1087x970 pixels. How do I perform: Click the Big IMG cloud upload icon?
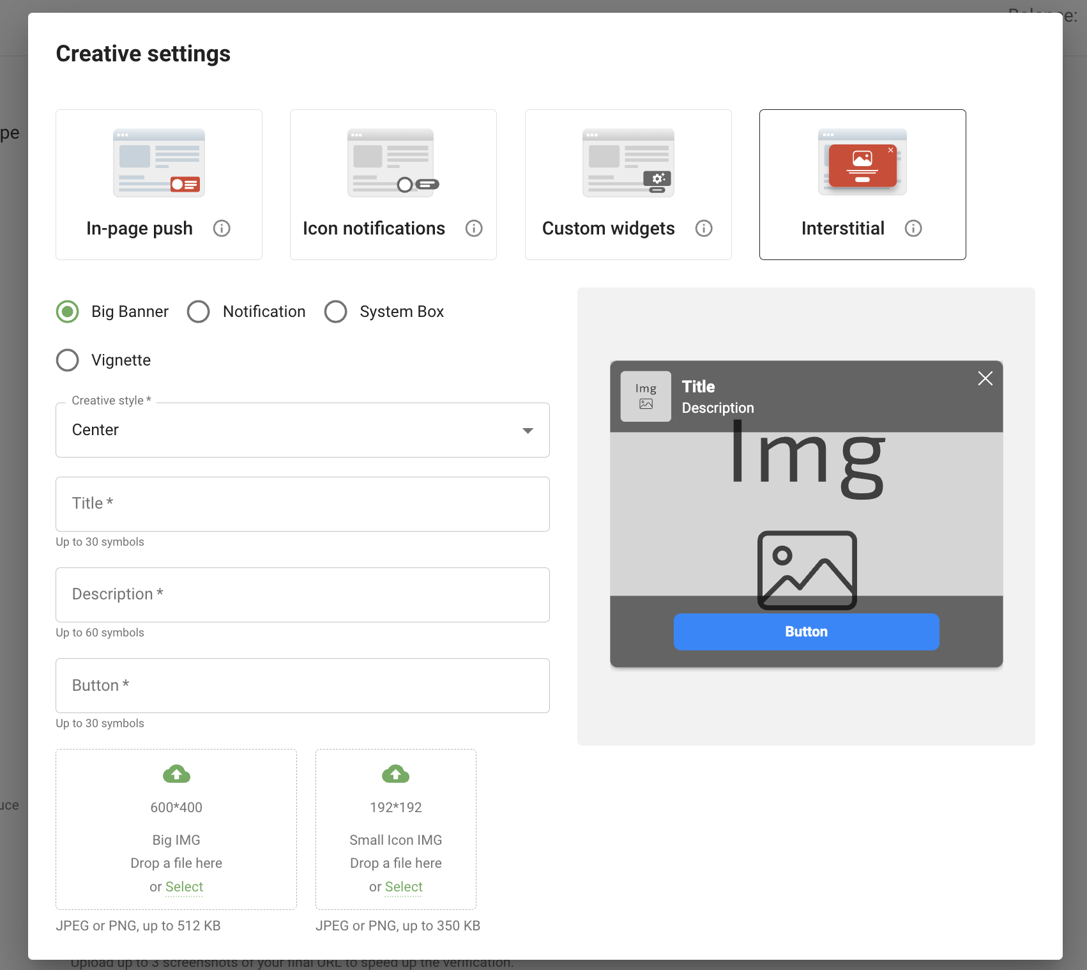pyautogui.click(x=176, y=774)
